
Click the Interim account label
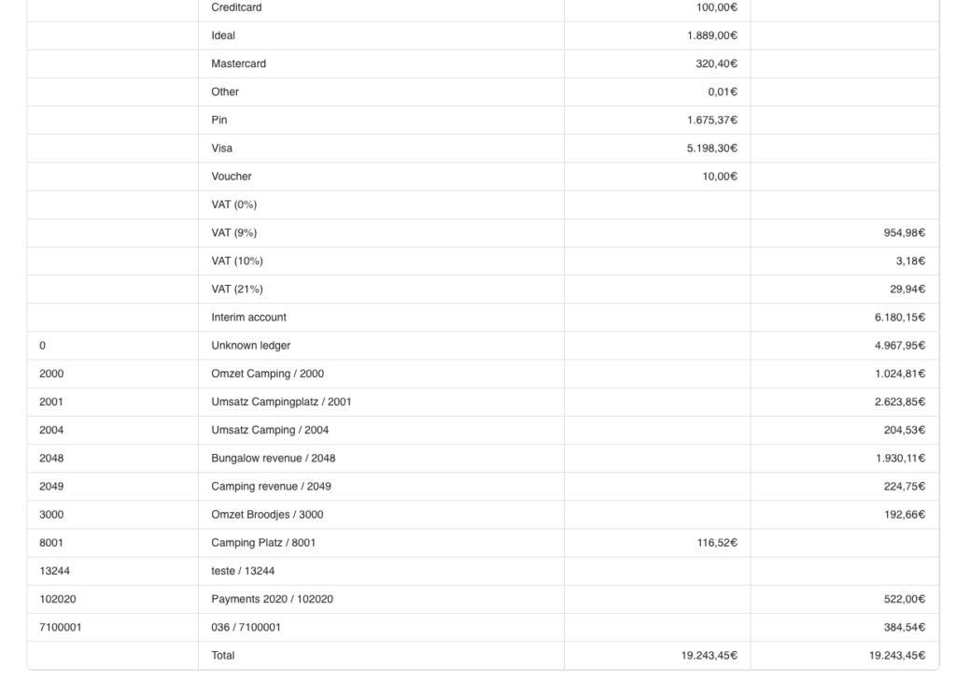coord(249,317)
